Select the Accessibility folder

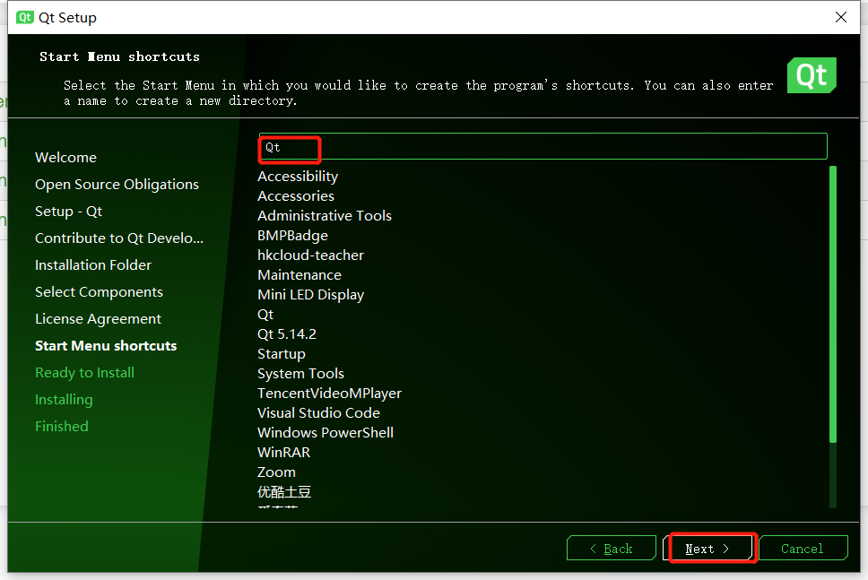pos(298,177)
